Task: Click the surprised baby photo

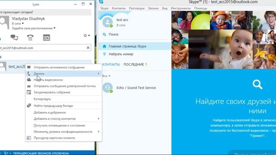Action: [220, 49]
